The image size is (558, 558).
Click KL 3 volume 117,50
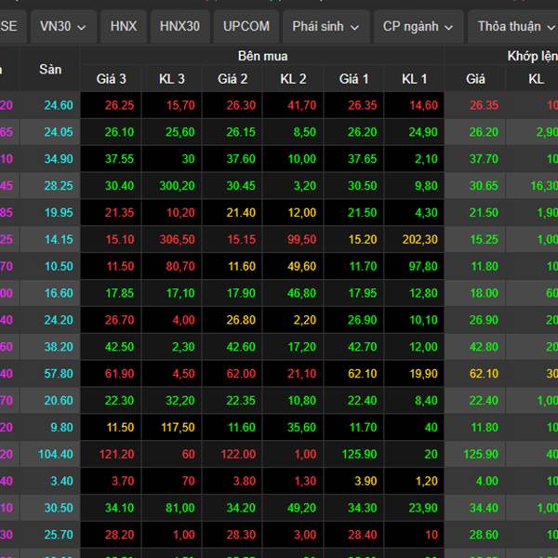point(178,428)
